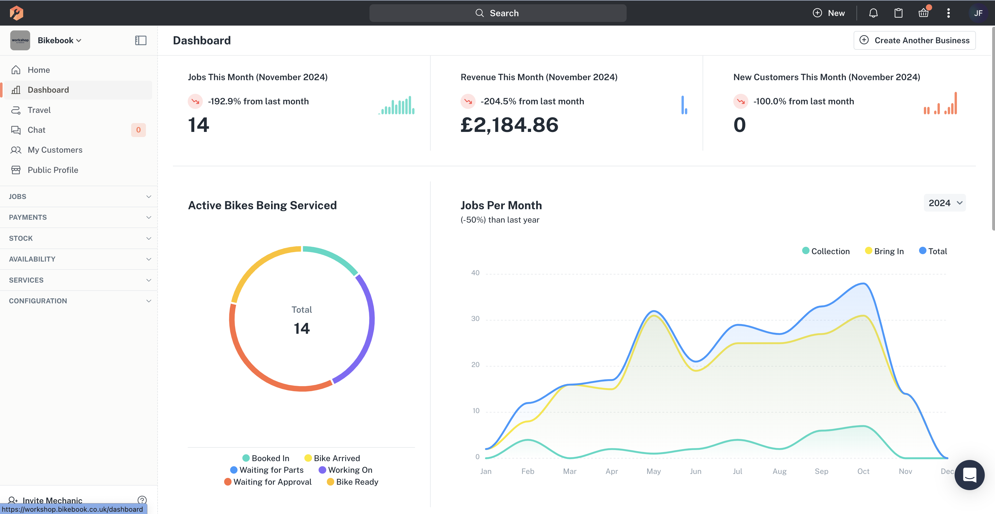Collapse the sidebar with panel icon
995x514 pixels.
click(141, 41)
